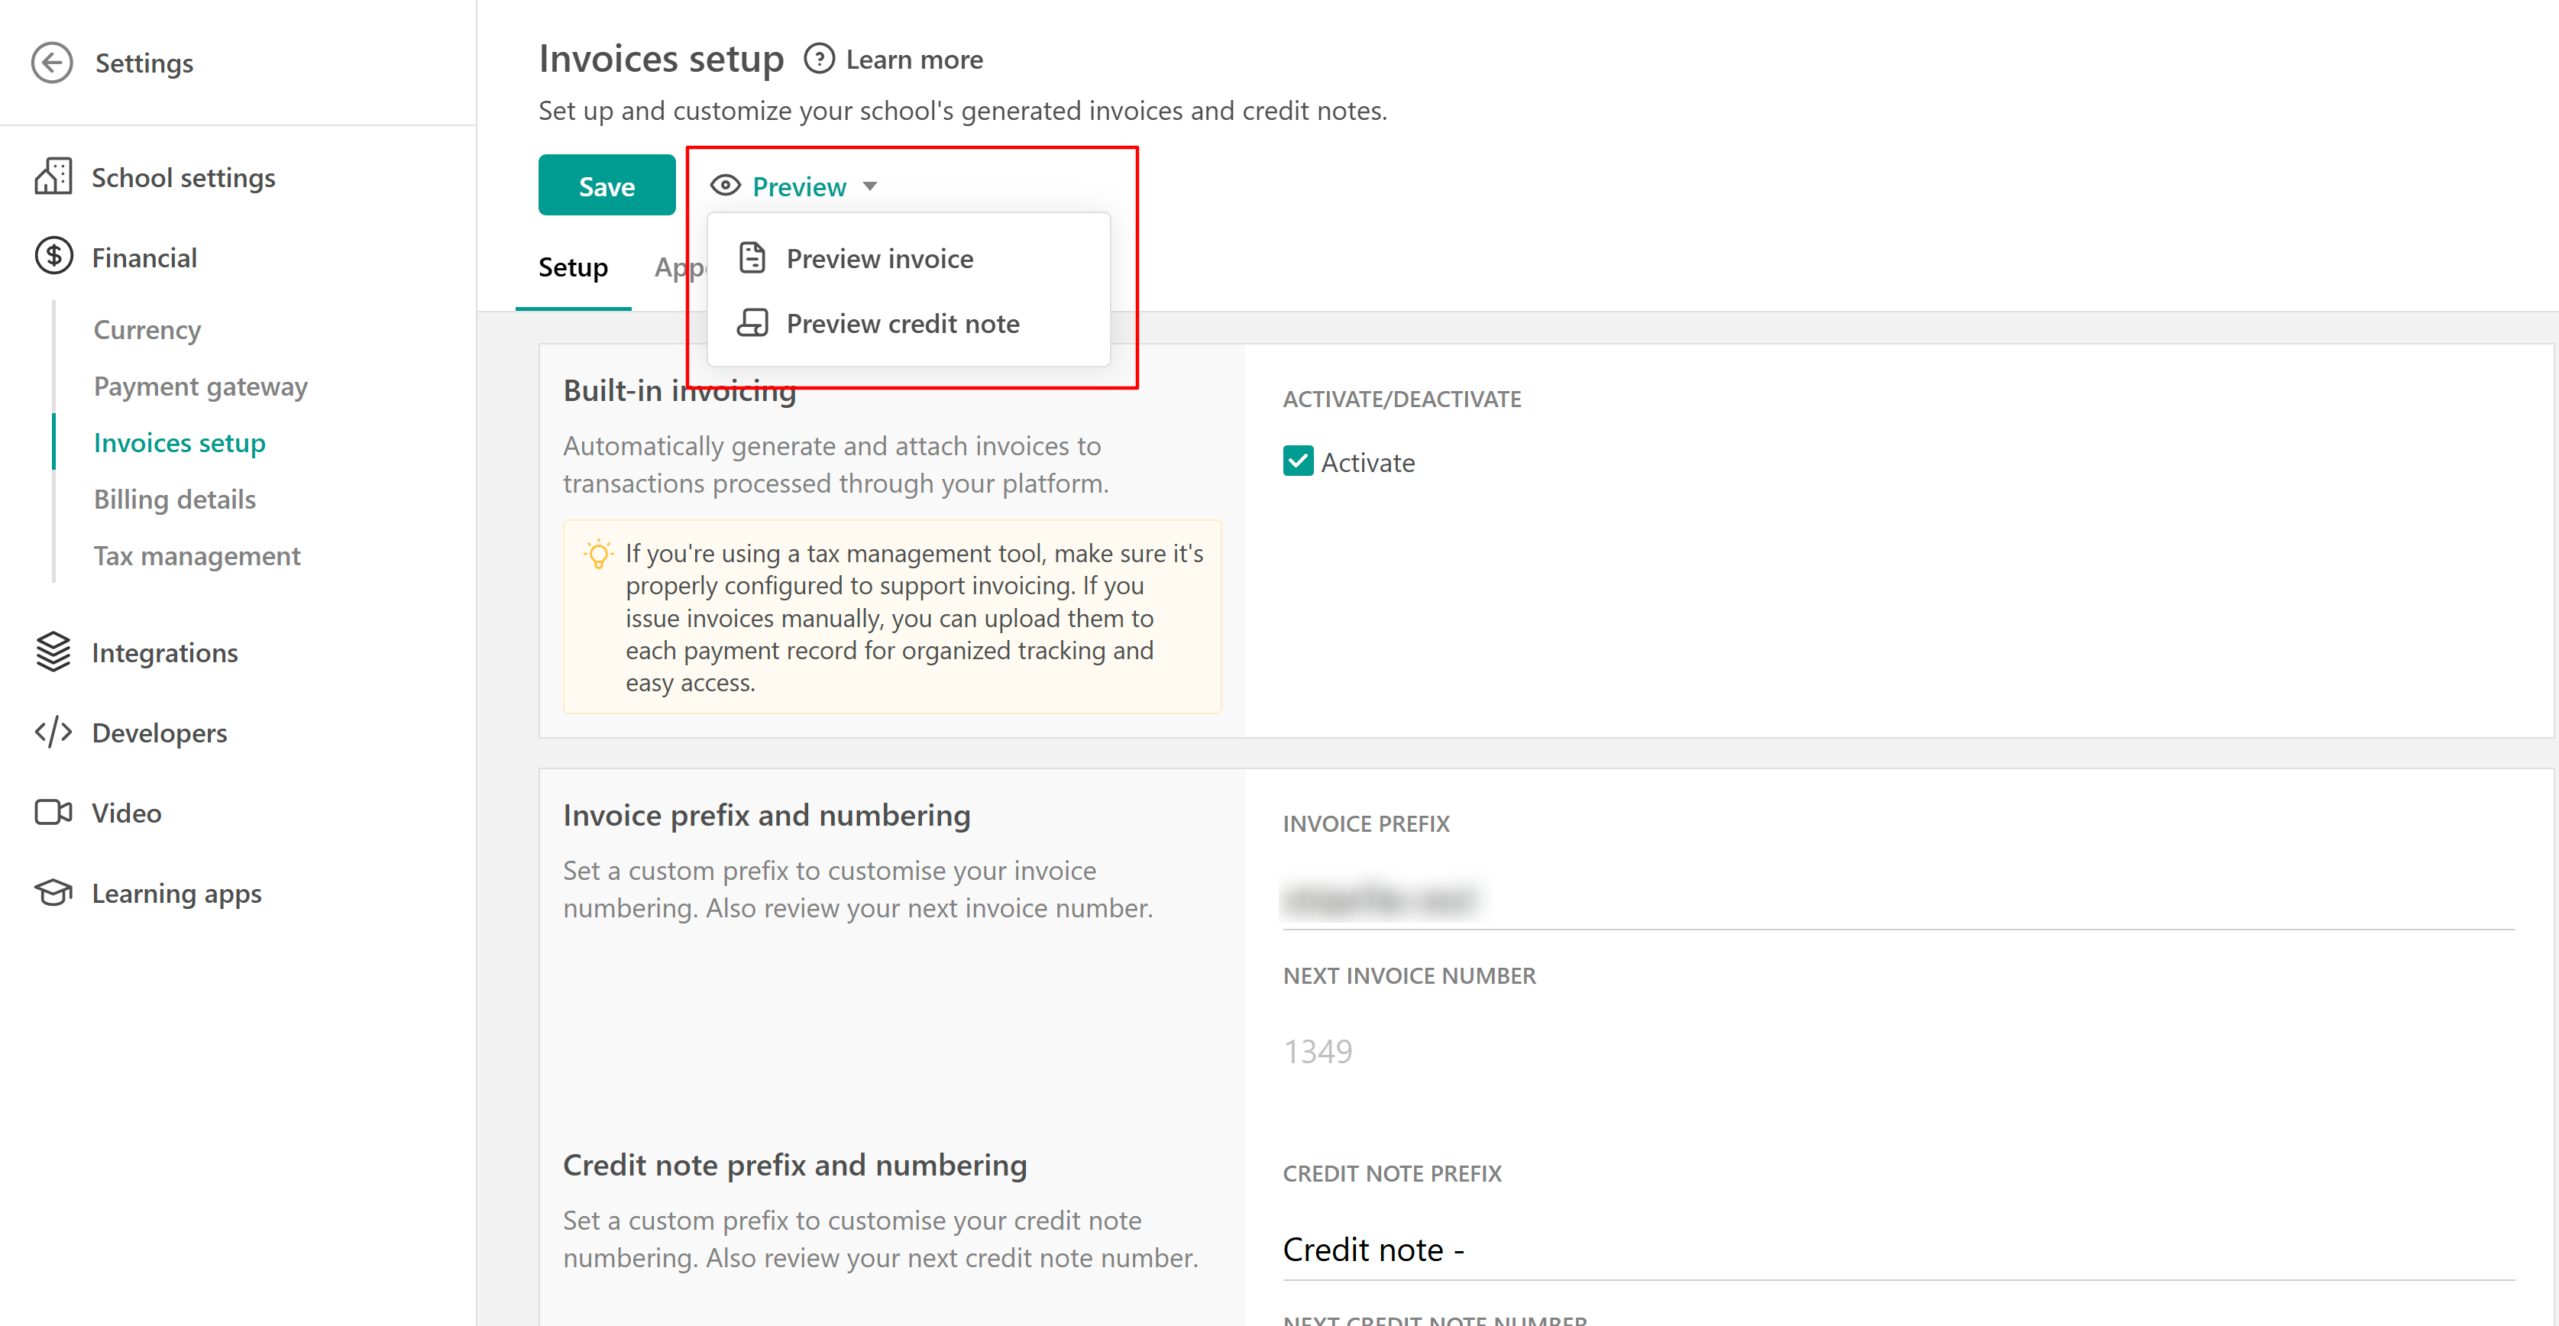2559x1326 pixels.
Task: Click the Financial dollar sign icon
Action: [53, 256]
